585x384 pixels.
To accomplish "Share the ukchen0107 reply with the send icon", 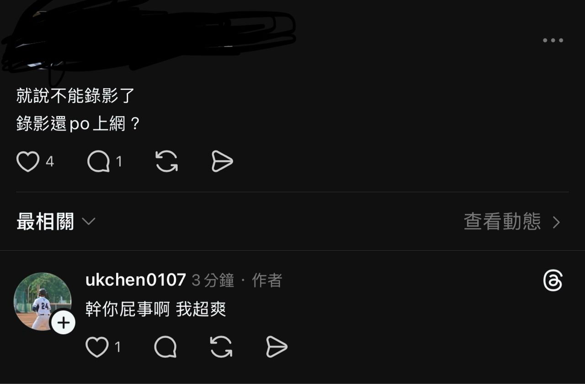I will point(277,347).
